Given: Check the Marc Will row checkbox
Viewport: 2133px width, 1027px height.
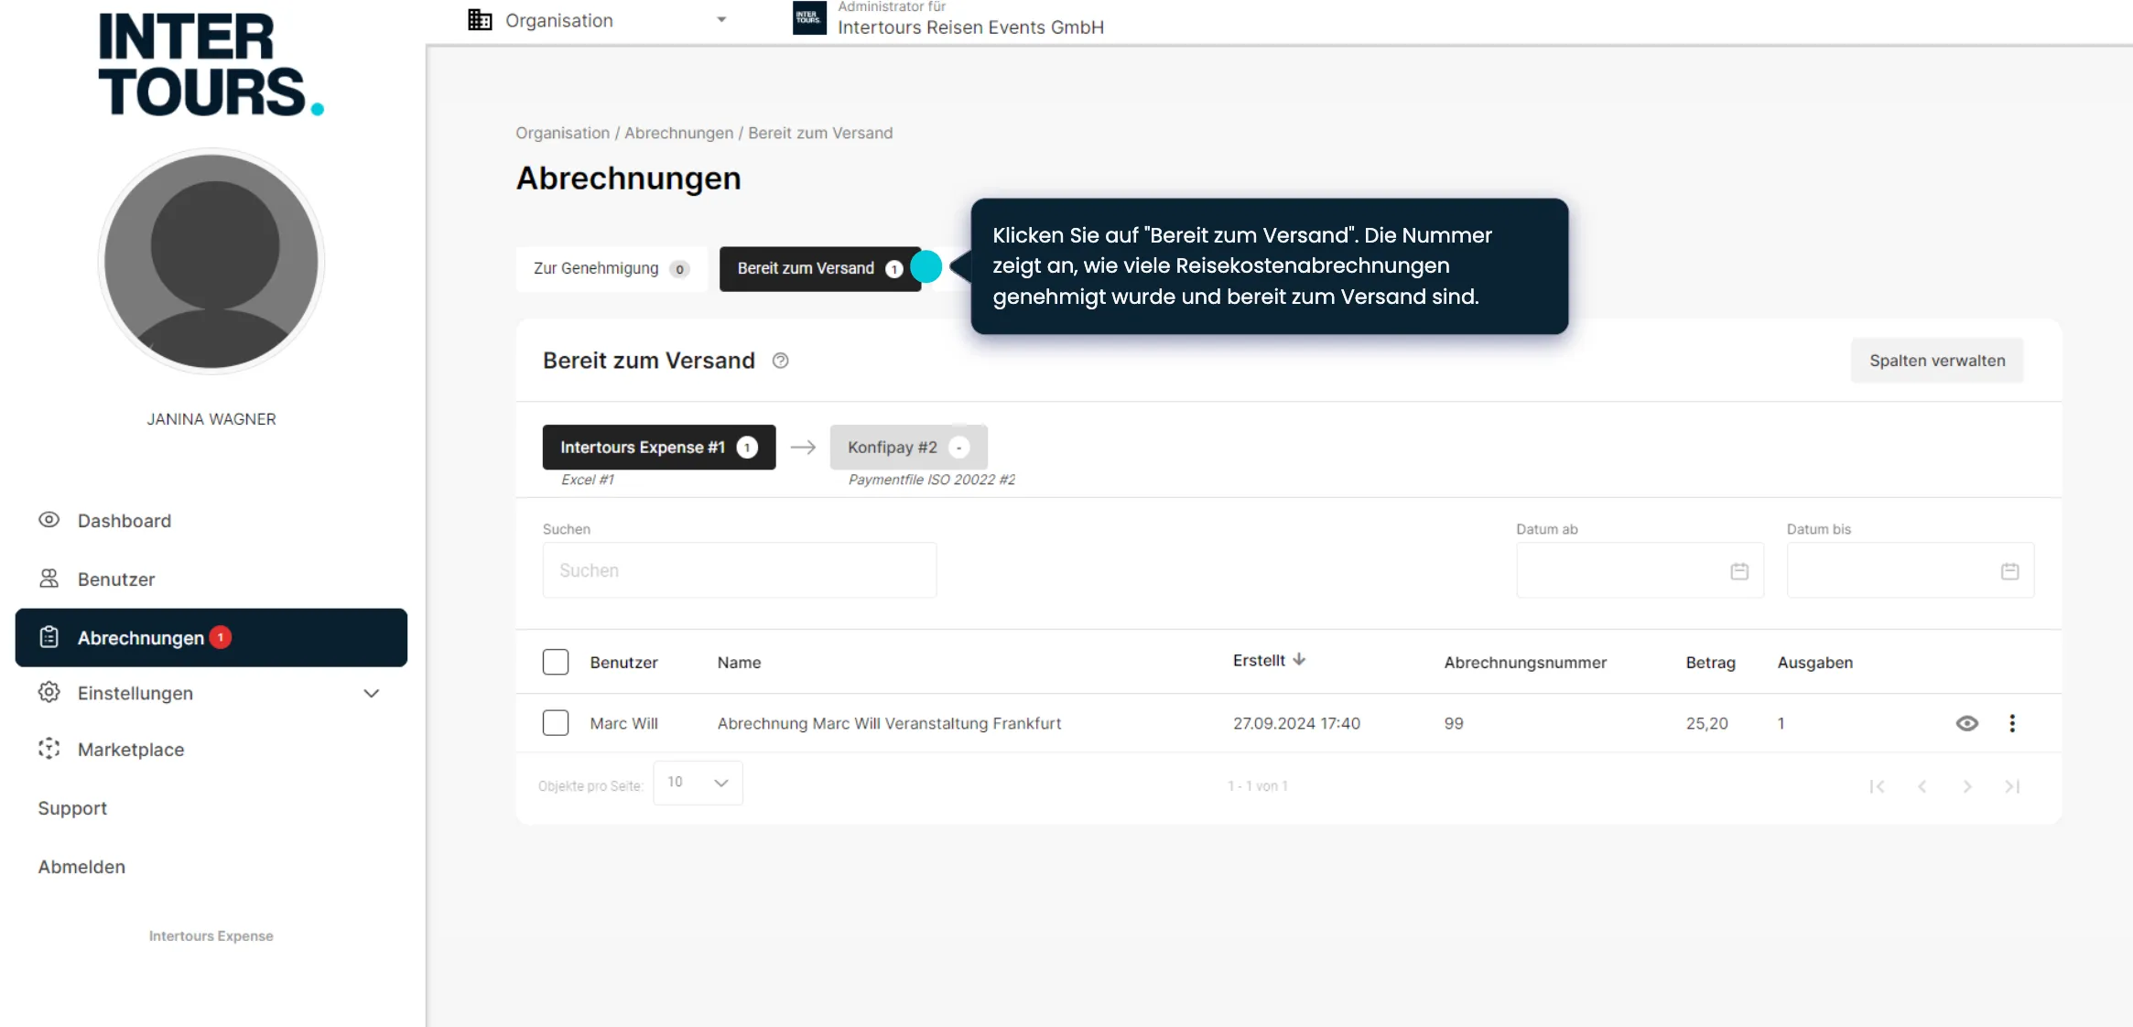Looking at the screenshot, I should click(x=555, y=723).
